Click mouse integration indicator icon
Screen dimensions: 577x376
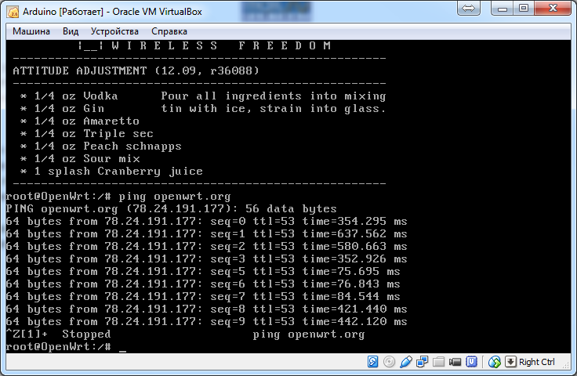(x=495, y=362)
